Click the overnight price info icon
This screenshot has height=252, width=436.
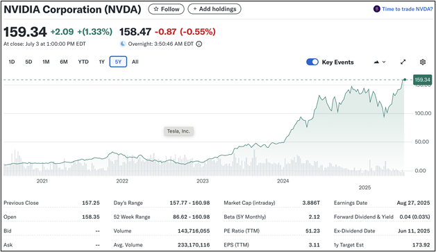(199, 44)
